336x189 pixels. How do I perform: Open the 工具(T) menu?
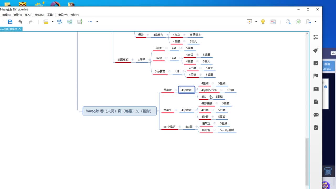pos(51,15)
